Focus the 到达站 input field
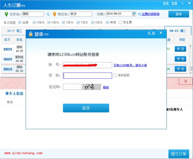The height and width of the screenshot is (159, 193). pyautogui.click(x=81, y=14)
